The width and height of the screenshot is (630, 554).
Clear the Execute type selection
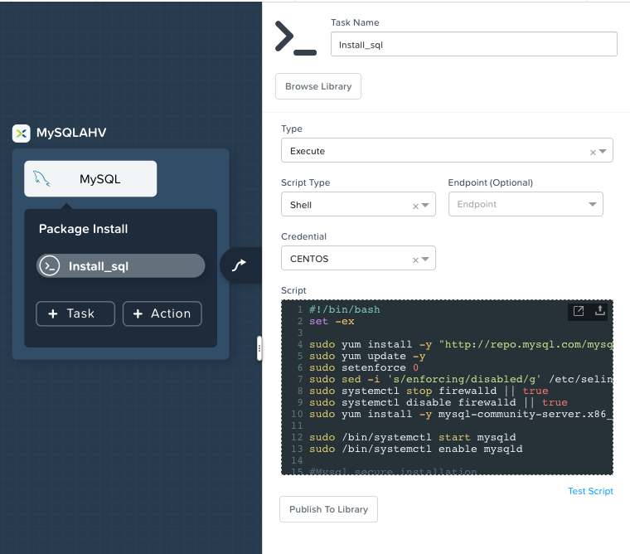(593, 153)
